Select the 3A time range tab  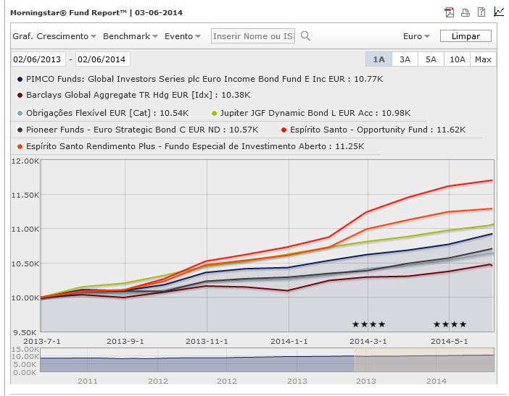(x=405, y=59)
